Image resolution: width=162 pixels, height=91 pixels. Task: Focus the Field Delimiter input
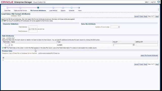tap(33, 27)
